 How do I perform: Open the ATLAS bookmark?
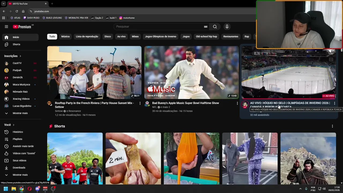tap(15, 18)
